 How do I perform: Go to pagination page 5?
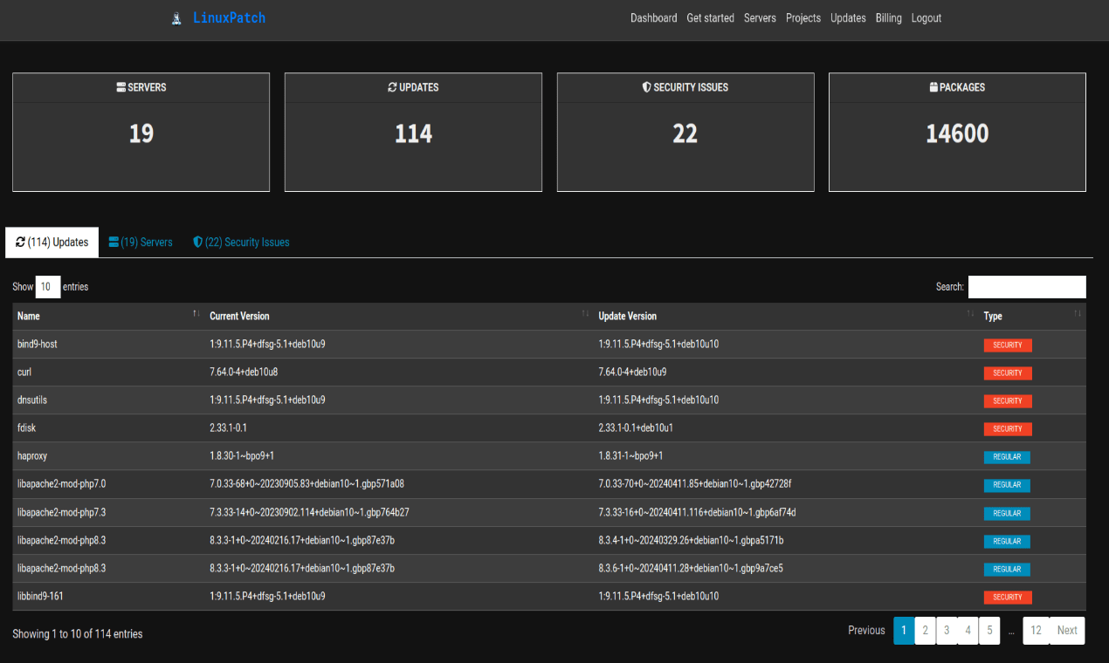pyautogui.click(x=989, y=630)
